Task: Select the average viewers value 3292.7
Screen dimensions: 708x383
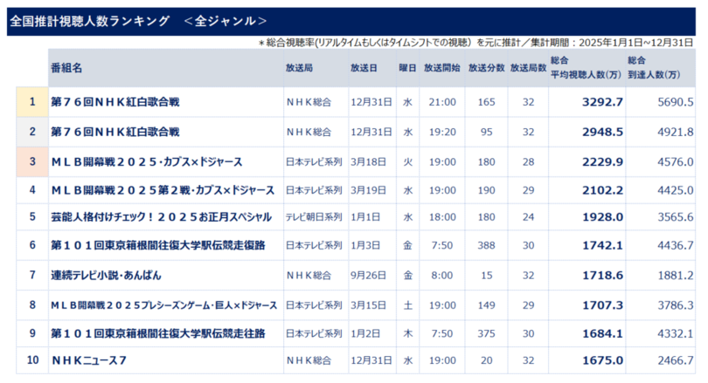Action: click(x=601, y=102)
